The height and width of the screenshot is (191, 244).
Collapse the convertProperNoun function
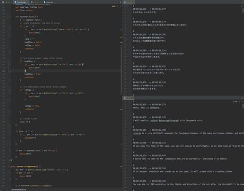click(10, 166)
